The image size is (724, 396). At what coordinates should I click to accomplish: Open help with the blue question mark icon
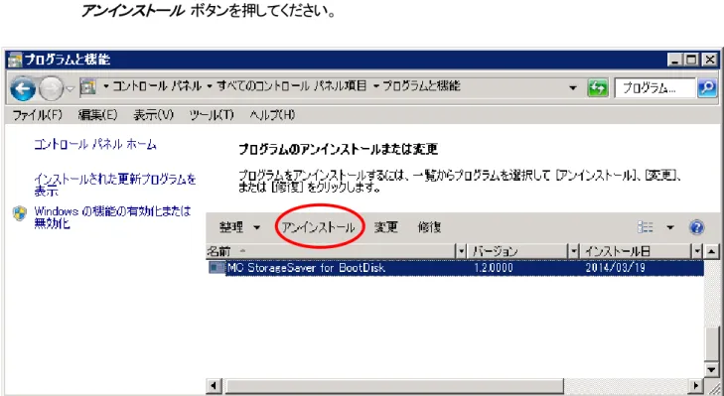click(696, 227)
